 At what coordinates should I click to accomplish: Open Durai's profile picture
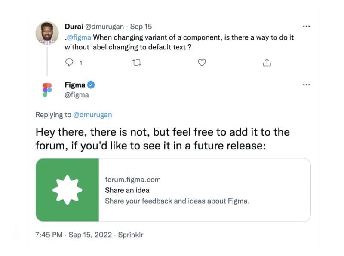tap(47, 34)
